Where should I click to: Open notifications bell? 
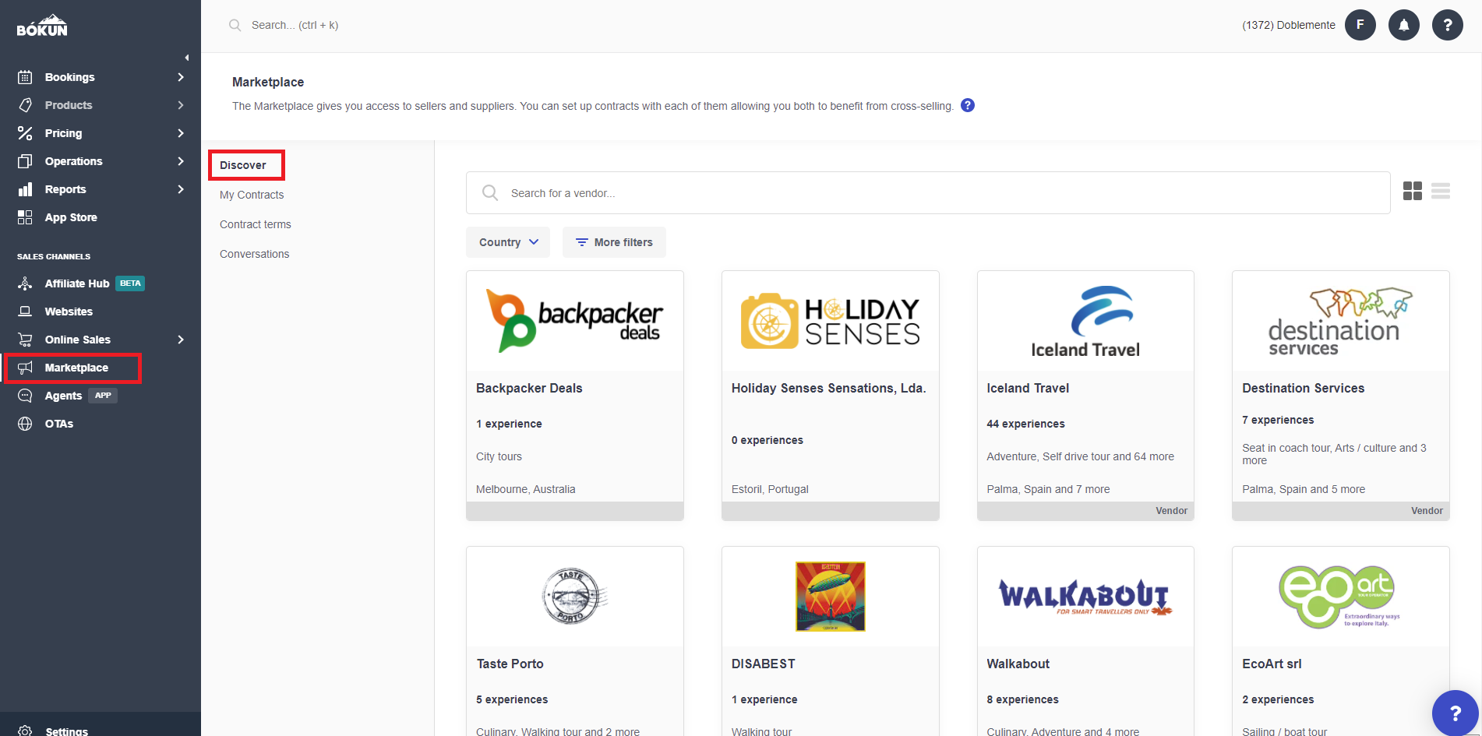coord(1404,25)
